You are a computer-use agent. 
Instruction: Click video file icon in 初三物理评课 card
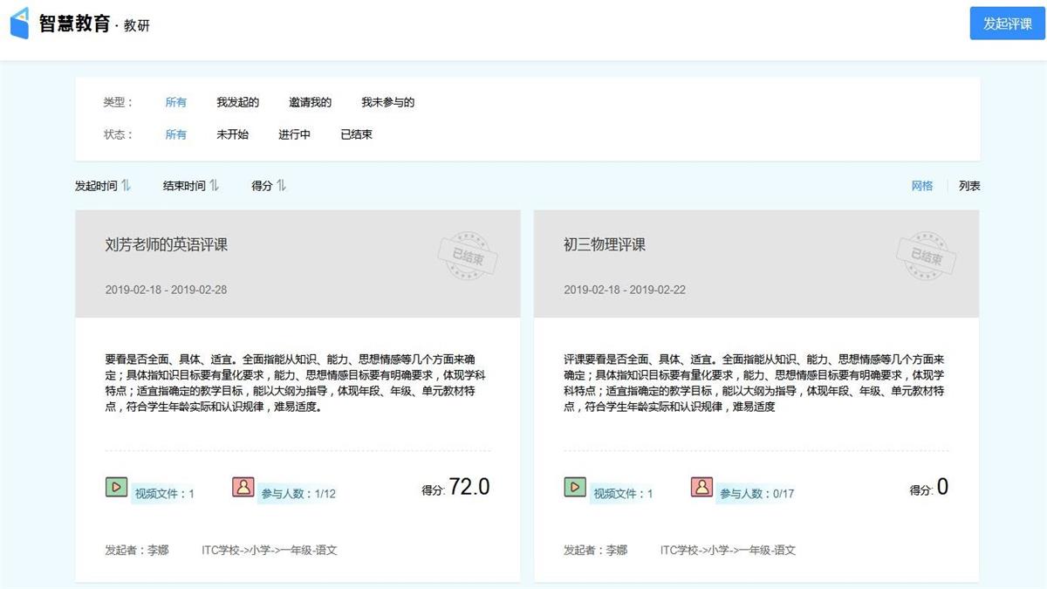[x=575, y=487]
